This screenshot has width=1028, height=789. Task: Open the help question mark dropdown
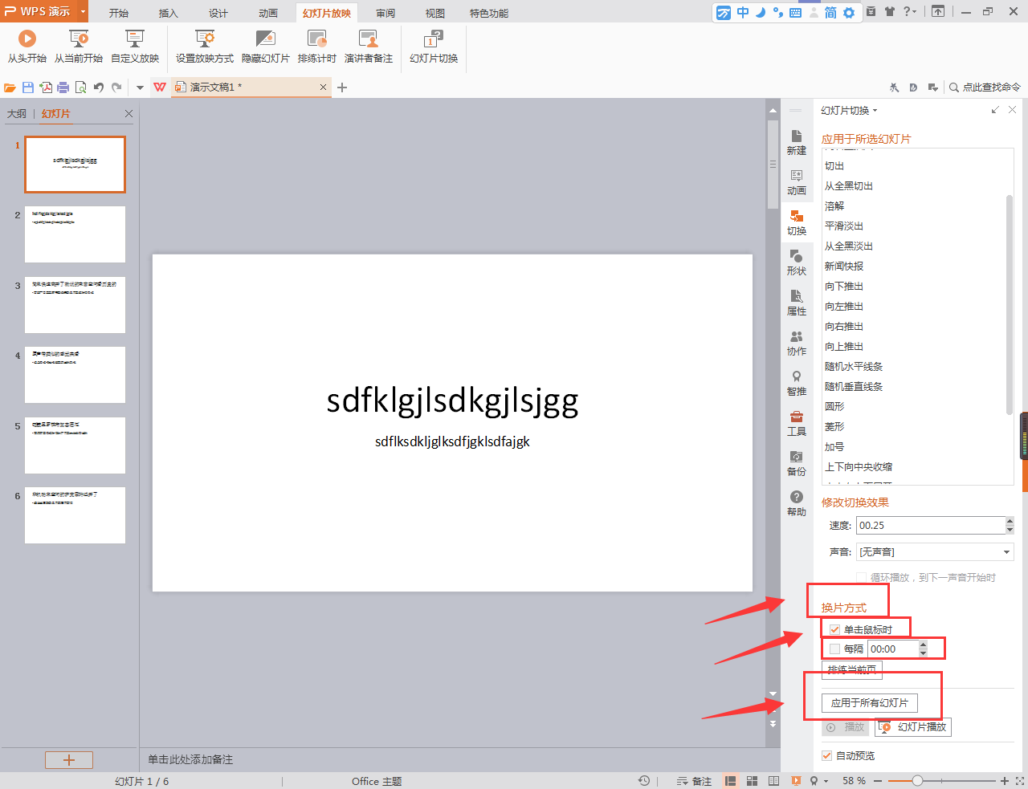tap(910, 11)
